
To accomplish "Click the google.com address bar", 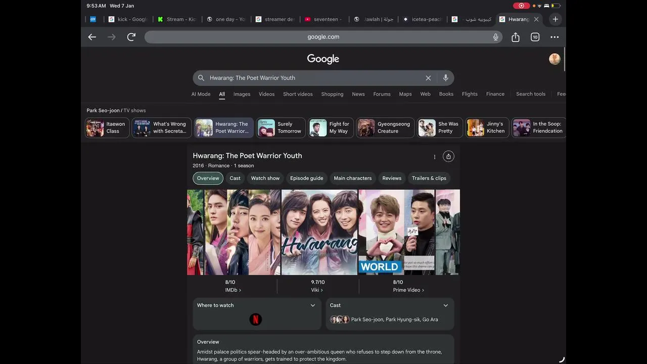I will click(323, 37).
